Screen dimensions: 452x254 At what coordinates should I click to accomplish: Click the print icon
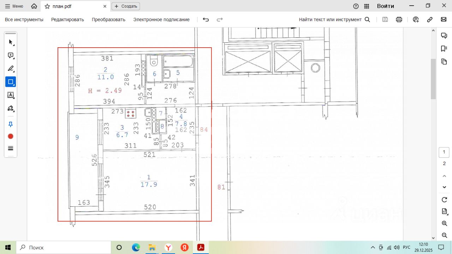pyautogui.click(x=399, y=19)
